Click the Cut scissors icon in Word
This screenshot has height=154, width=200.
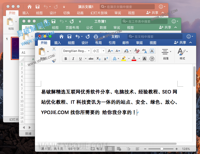[54, 49]
